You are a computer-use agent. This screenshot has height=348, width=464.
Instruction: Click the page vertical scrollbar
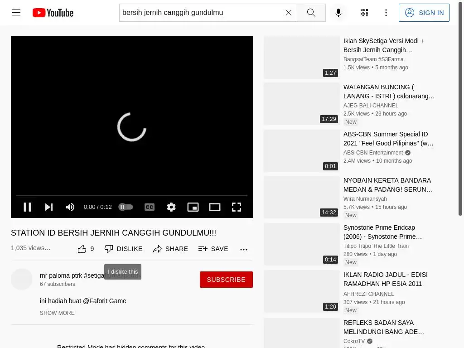460,108
